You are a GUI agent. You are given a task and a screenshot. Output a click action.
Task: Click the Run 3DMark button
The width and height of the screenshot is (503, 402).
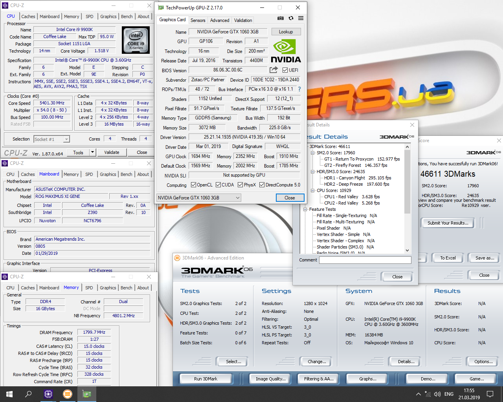pos(206,379)
